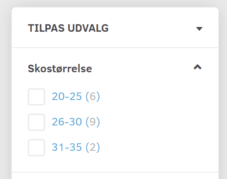The height and width of the screenshot is (179, 227).
Task: Check the 31-35 shoe size box
Action: coord(36,148)
